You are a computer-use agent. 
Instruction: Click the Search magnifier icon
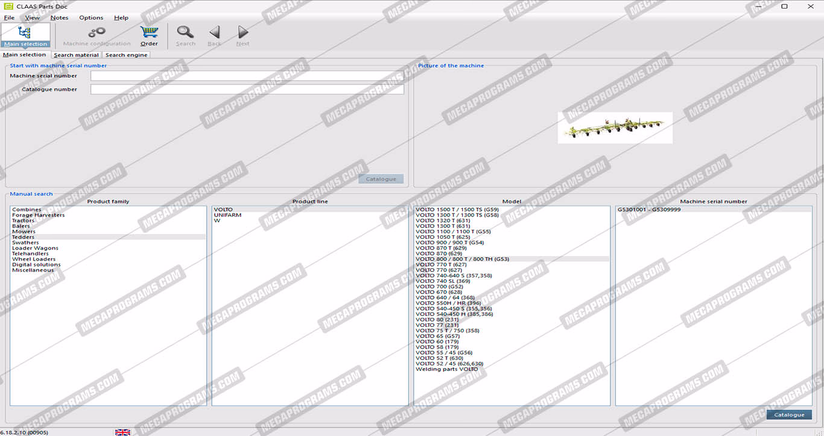click(185, 33)
